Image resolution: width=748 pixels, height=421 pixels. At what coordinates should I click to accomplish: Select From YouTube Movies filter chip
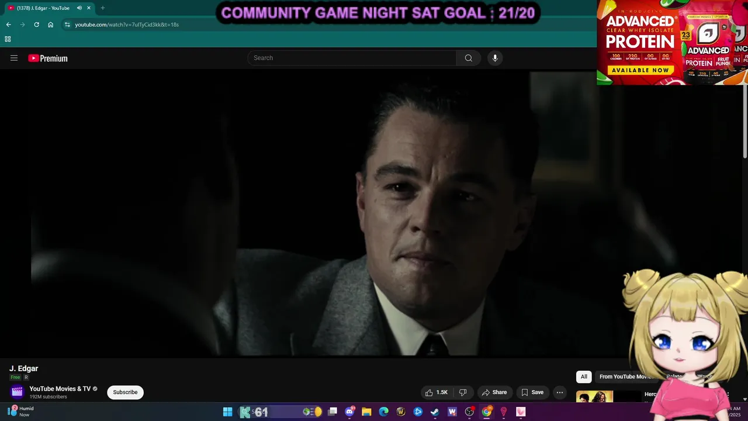tap(625, 377)
